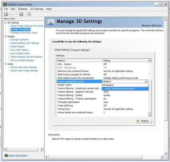Open the Edit menu
The height and width of the screenshot is (162, 170).
tap(13, 9)
